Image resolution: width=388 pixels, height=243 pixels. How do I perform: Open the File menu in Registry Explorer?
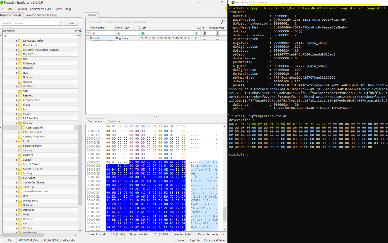1,9
